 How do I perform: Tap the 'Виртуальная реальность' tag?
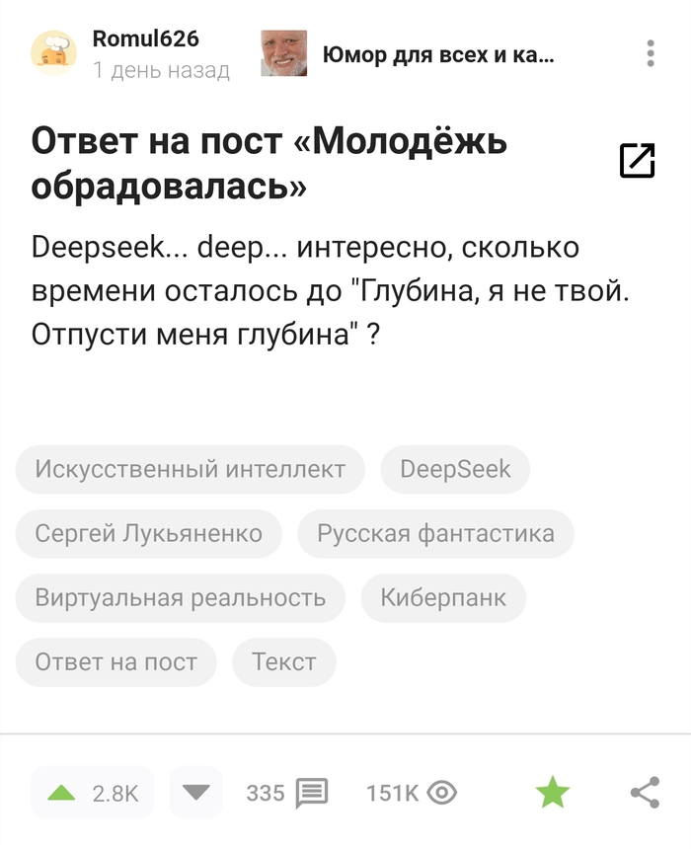pyautogui.click(x=181, y=598)
